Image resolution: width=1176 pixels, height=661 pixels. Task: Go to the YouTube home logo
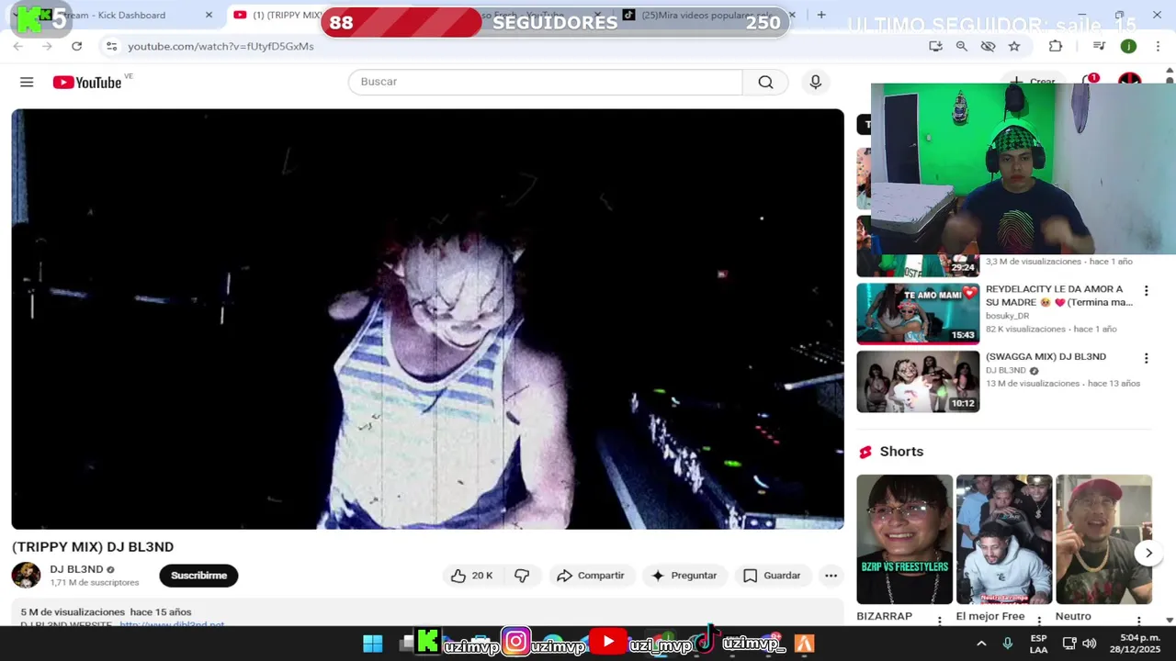click(88, 82)
